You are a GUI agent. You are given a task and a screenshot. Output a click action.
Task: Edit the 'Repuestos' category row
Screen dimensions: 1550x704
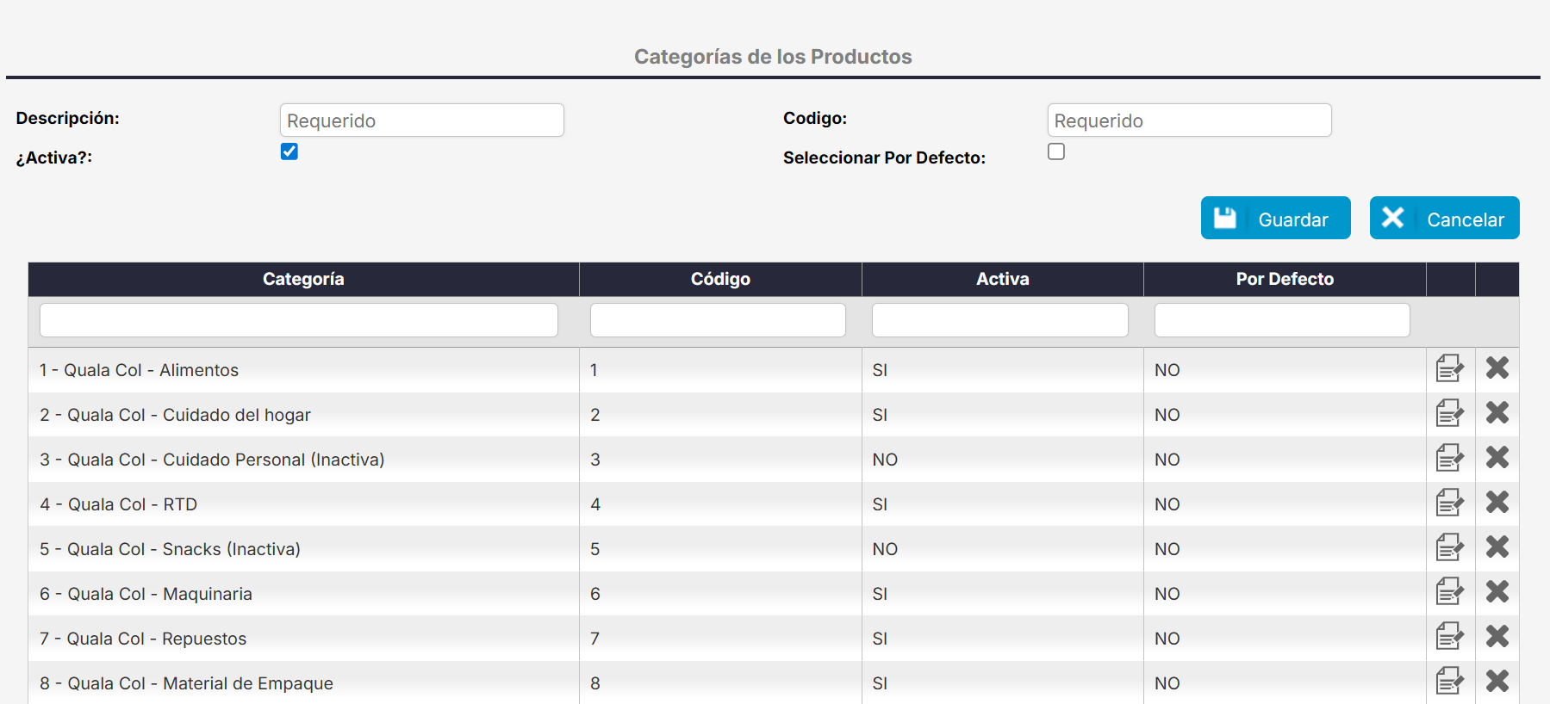coord(1450,637)
